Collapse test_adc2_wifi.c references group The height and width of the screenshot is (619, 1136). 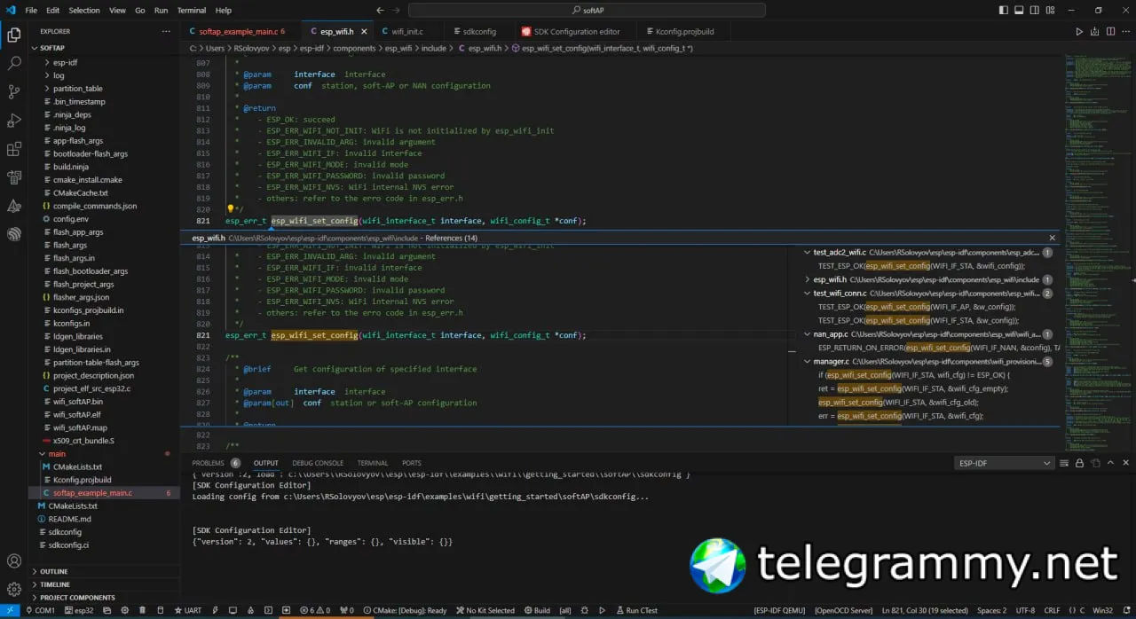click(807, 253)
